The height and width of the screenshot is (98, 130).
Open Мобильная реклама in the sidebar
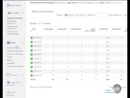(15, 51)
